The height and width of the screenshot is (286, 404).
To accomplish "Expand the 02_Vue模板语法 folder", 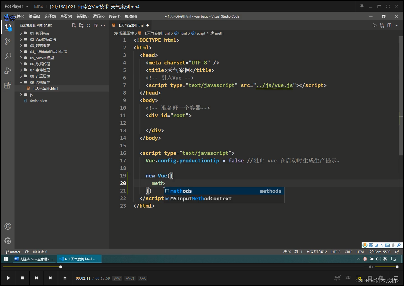I will [x=62, y=39].
